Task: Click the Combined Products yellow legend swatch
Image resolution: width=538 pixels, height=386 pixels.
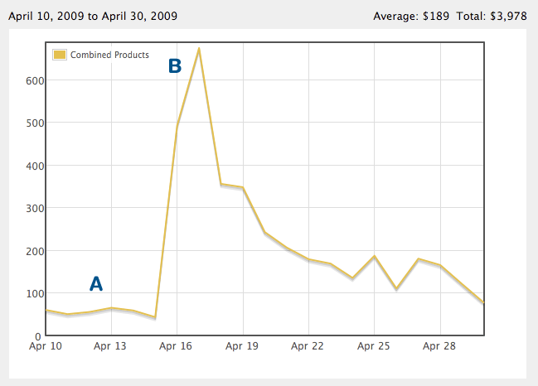Action: [x=60, y=55]
